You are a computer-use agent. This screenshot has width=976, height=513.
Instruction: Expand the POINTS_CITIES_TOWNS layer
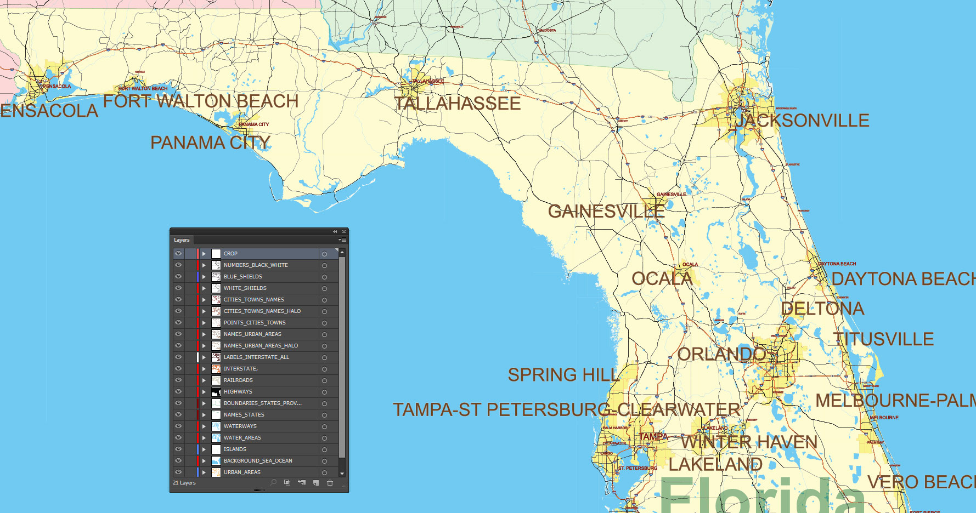tap(204, 323)
